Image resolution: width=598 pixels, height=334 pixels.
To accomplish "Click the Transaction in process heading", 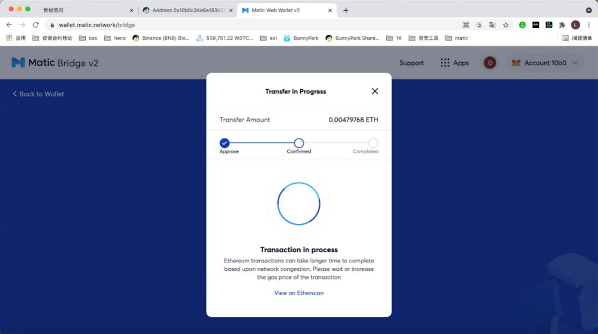I will 298,250.
